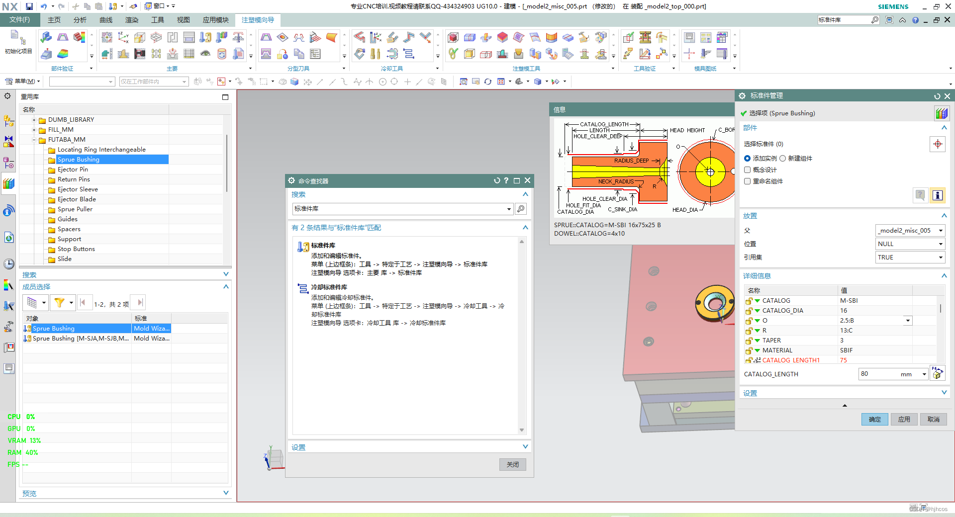Select the Ejector Pin folder in tree
The image size is (955, 517).
coord(73,170)
